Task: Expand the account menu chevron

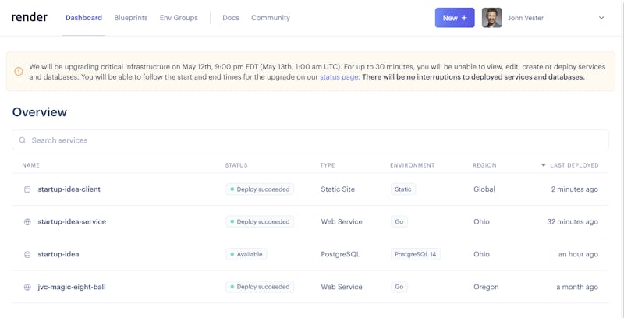Action: click(601, 18)
